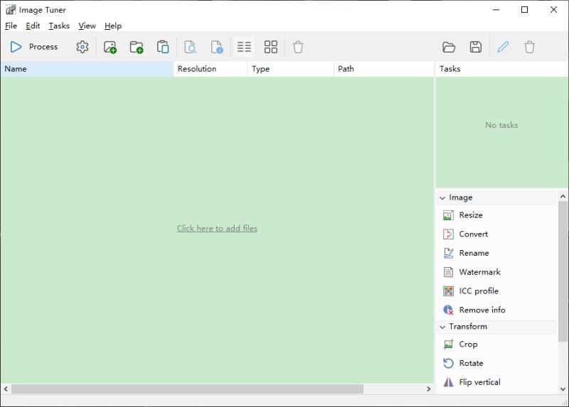Select the 'Flip vertical' task text
569x407 pixels.
[x=479, y=382]
